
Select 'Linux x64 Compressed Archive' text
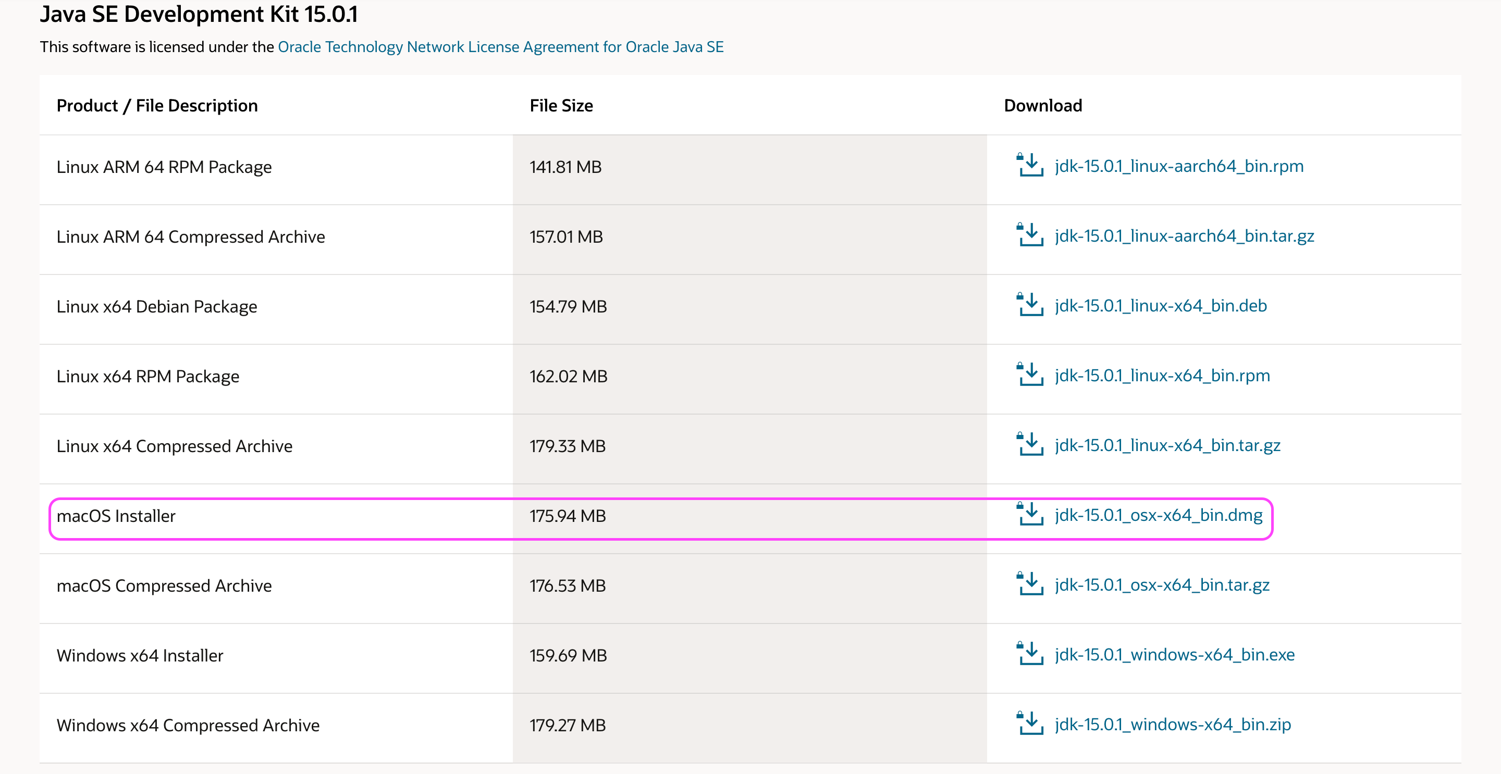(174, 447)
